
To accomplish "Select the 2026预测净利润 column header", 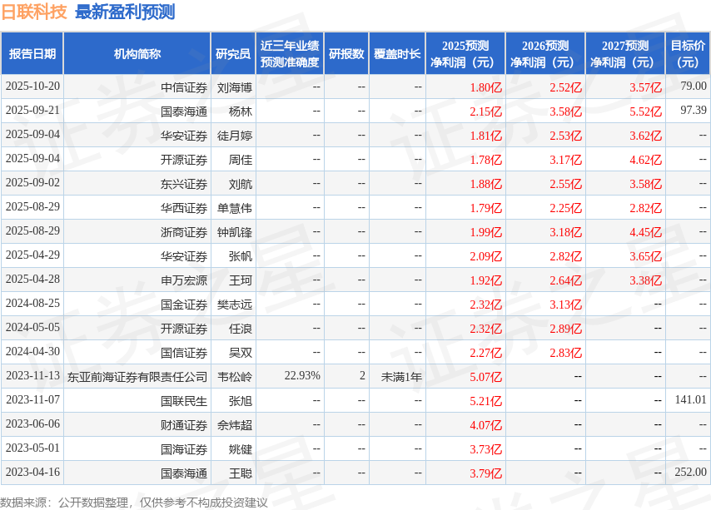I will pos(545,53).
